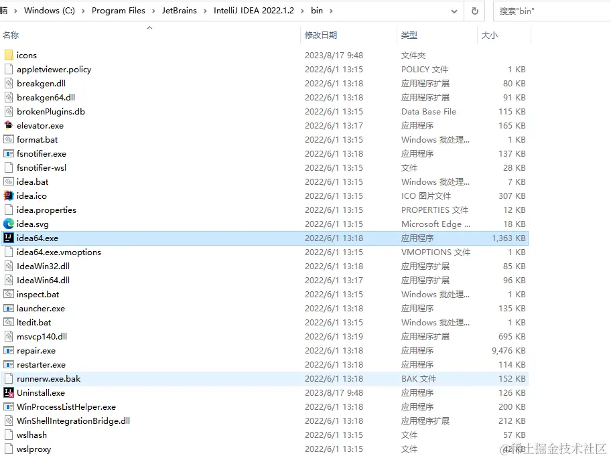
Task: Click the WinProcessListHelper.exe icon
Action: coord(9,406)
